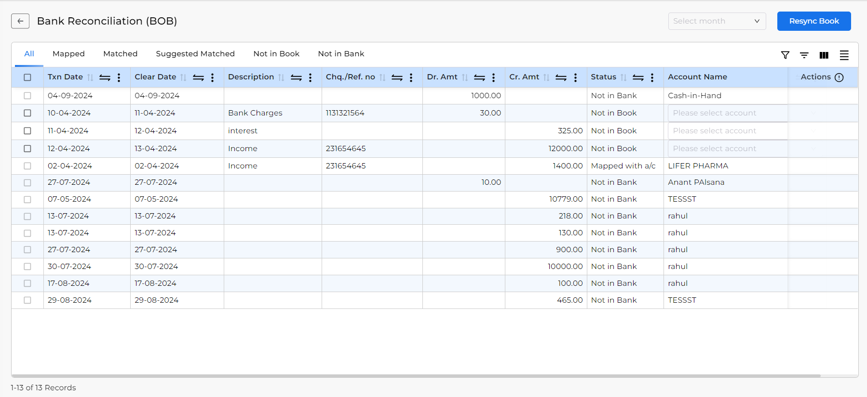
Task: Switch to the Not in Bank tab
Action: (341, 54)
